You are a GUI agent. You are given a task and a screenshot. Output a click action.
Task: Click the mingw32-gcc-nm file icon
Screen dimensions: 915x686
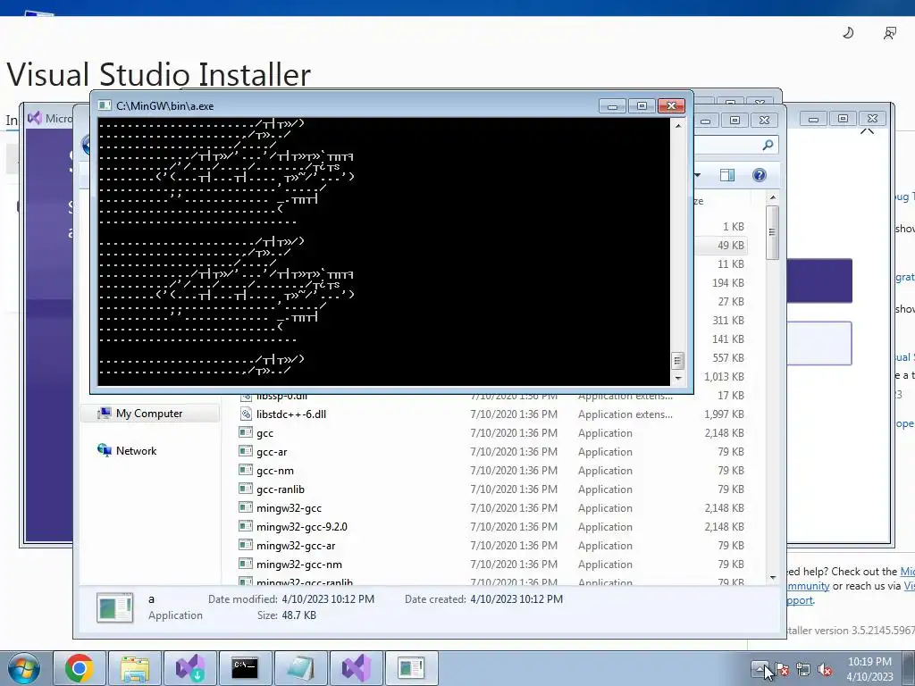[x=246, y=565]
